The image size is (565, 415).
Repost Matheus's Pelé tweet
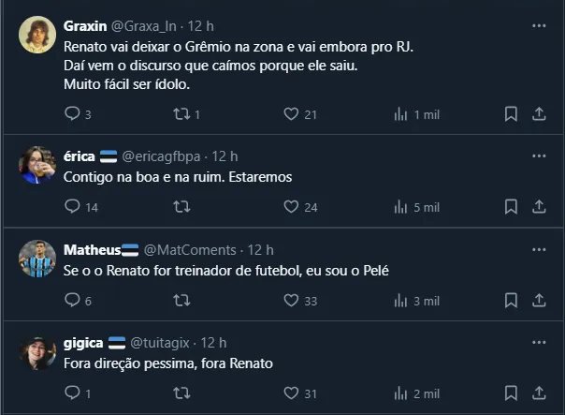pyautogui.click(x=182, y=301)
